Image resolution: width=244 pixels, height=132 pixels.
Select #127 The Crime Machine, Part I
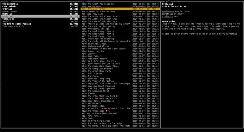point(120,98)
